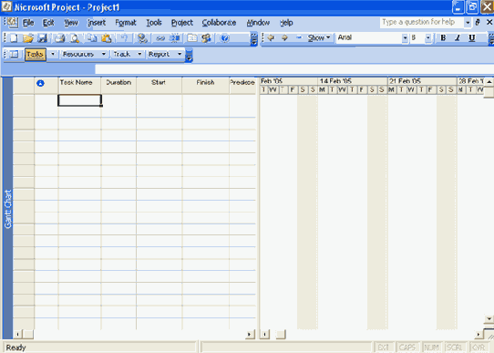The width and height of the screenshot is (494, 353).
Task: Open the Arial font name dropdown
Action: click(x=405, y=38)
